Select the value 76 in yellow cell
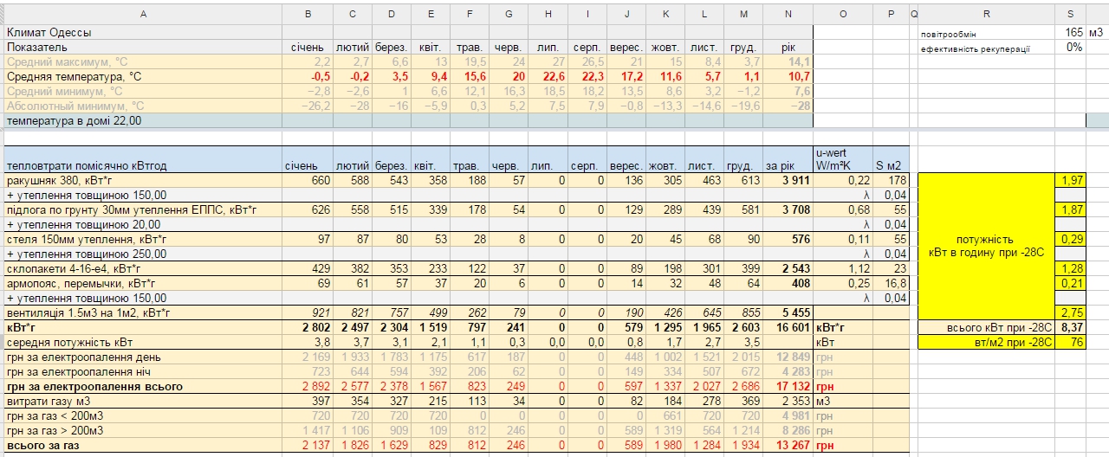The image size is (1109, 457). 1070,342
